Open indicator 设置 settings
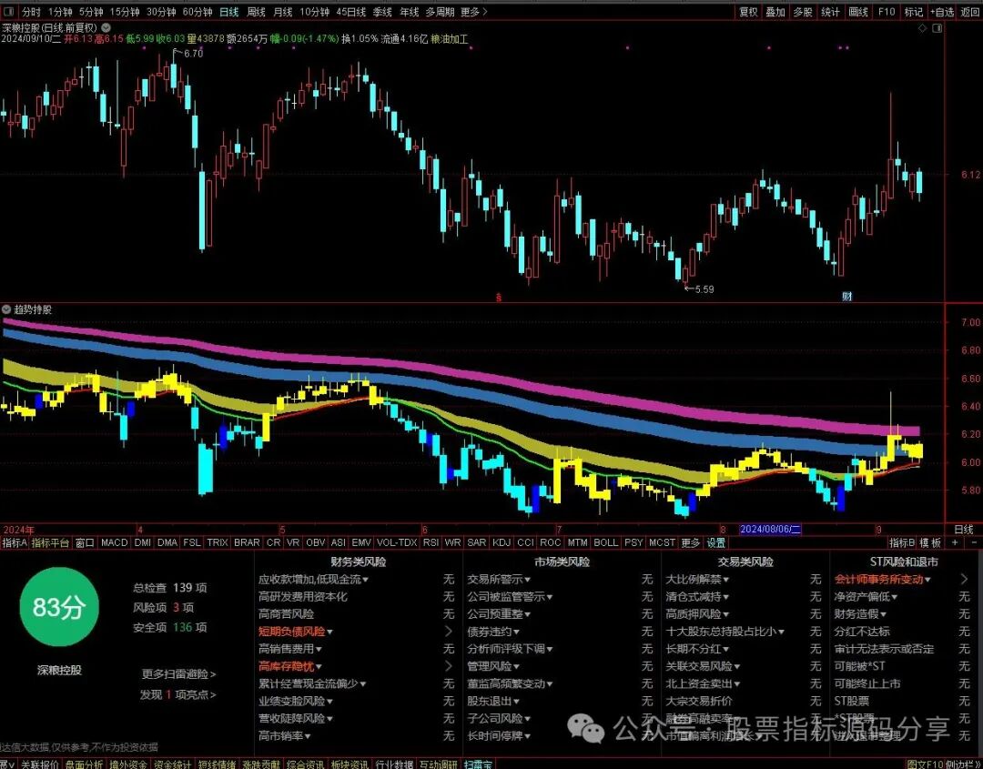 [716, 542]
